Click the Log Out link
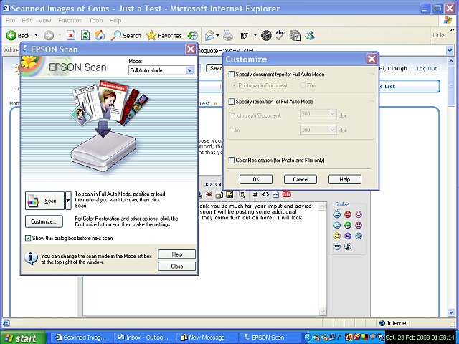459x344 pixels. (x=427, y=69)
